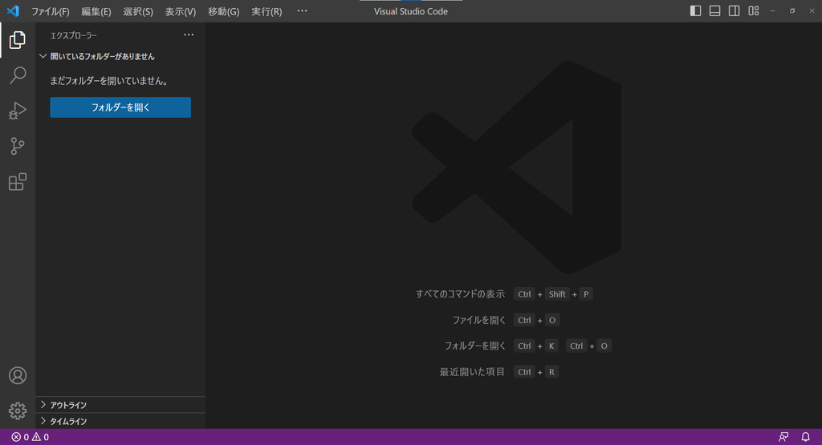822x445 pixels.
Task: Open the Manage gear icon
Action: (18, 411)
